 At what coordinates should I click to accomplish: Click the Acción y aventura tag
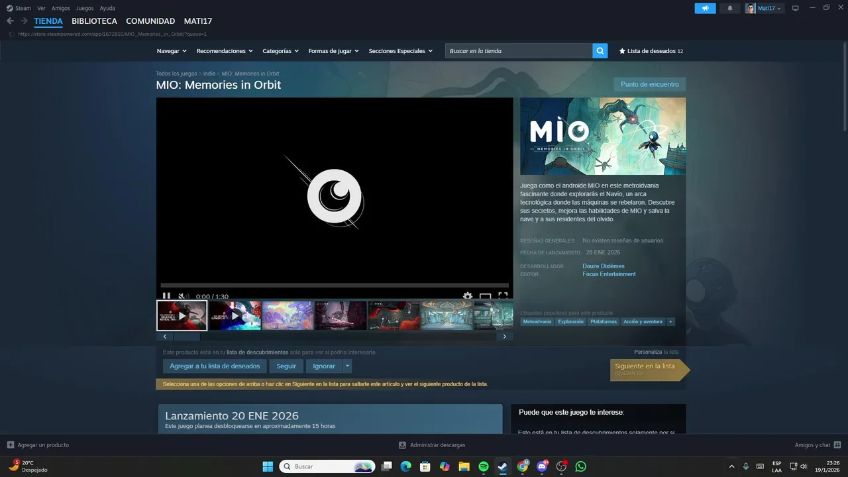pos(643,321)
